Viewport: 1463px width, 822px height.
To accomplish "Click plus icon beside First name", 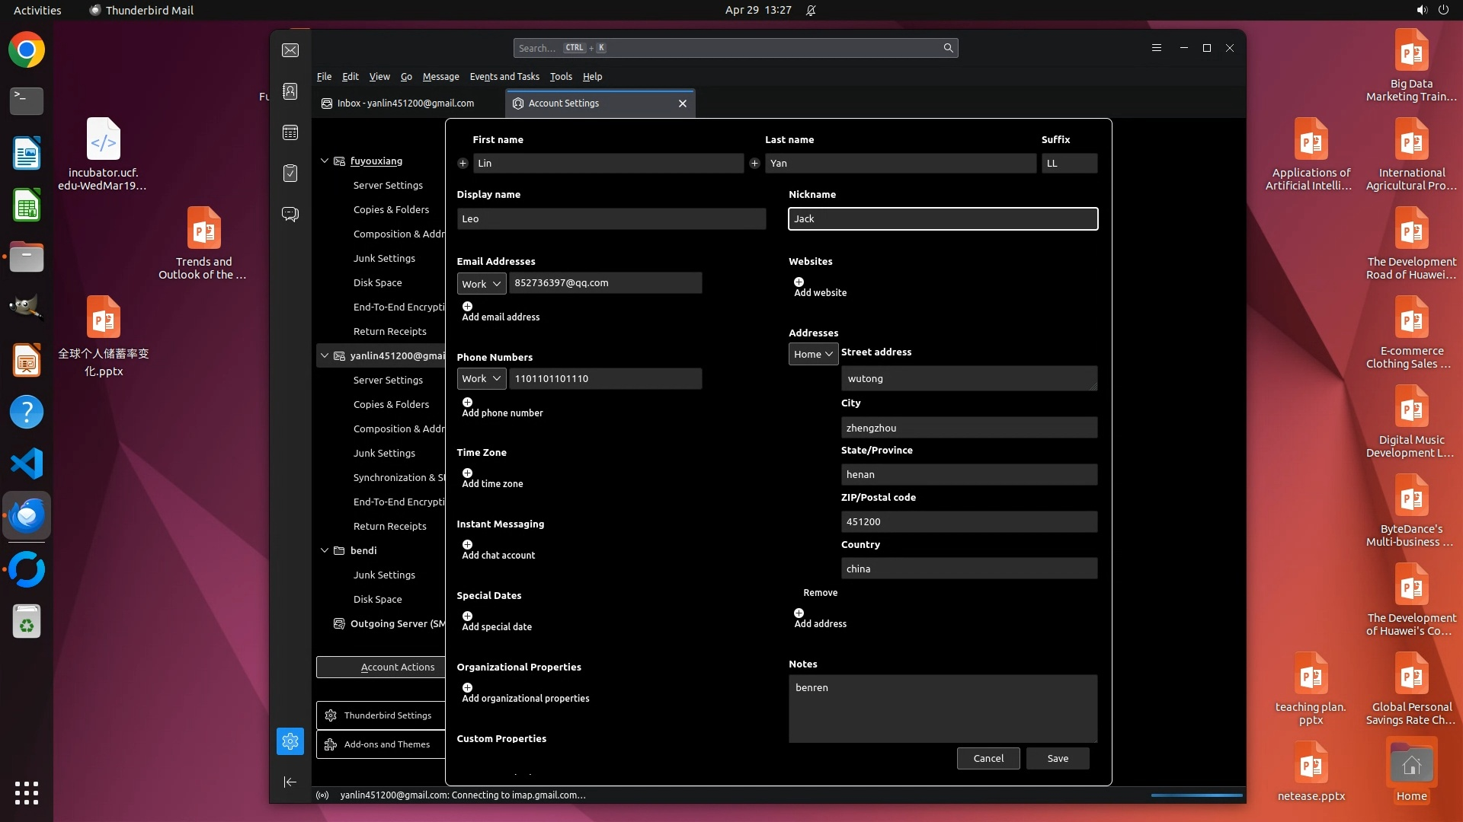I will [x=463, y=164].
